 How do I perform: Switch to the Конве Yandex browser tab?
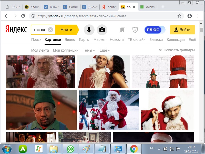tap(109, 7)
